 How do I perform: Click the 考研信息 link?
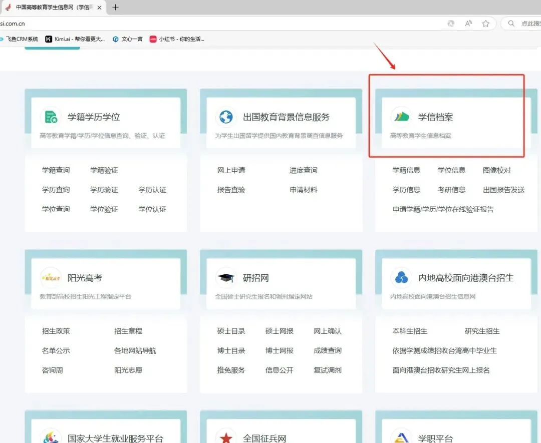click(x=452, y=190)
